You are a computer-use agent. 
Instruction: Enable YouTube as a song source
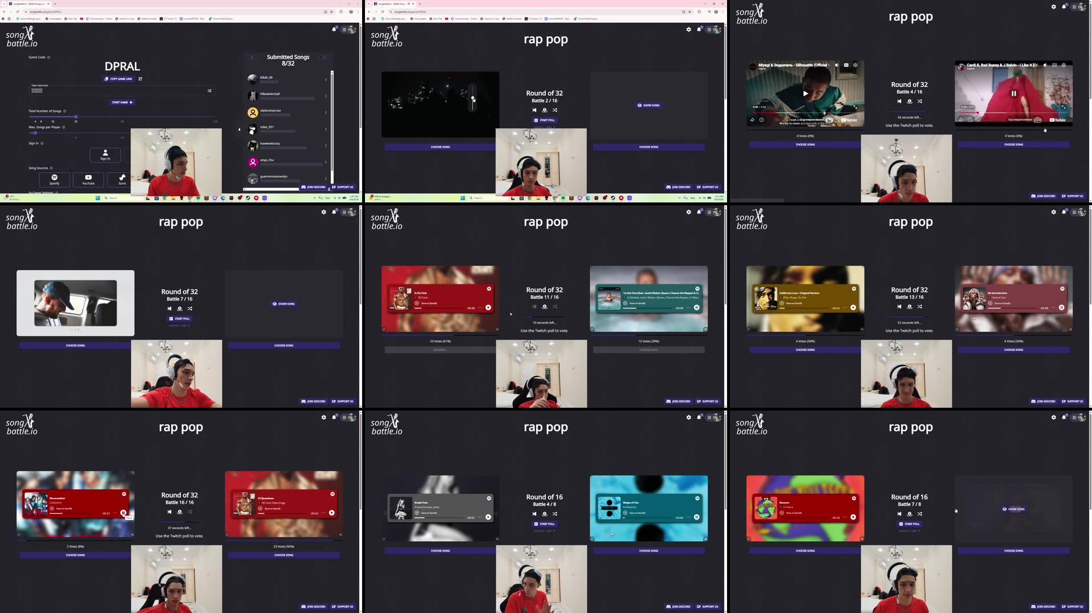pyautogui.click(x=88, y=180)
